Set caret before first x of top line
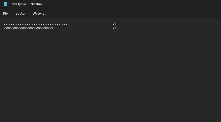 coord(4,24)
